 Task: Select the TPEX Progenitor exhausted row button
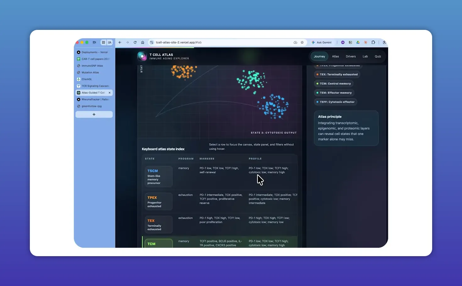coord(159,201)
